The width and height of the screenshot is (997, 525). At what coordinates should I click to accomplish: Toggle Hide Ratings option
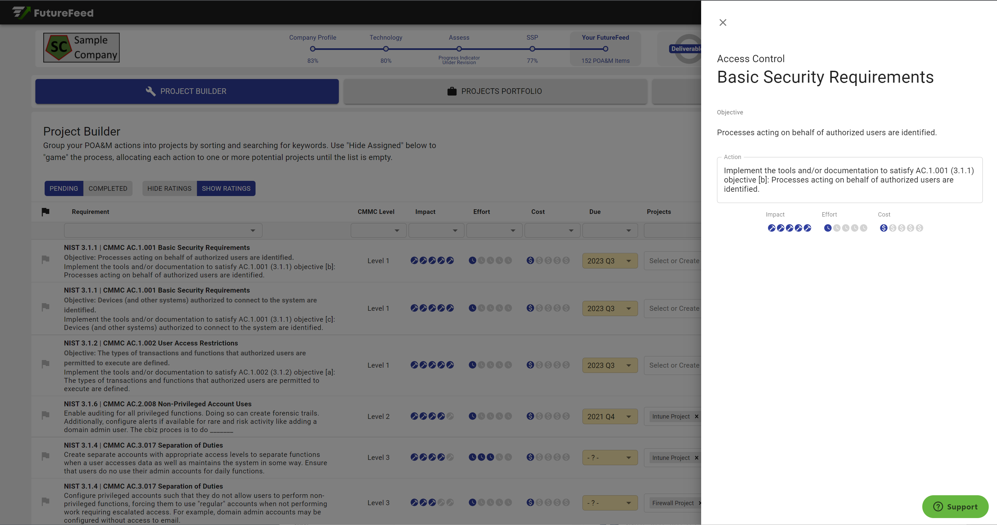[x=169, y=188]
